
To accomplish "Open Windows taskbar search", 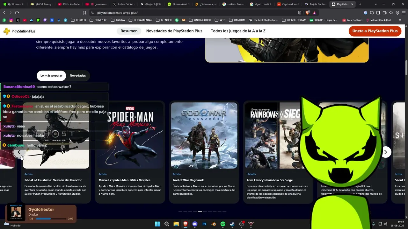I will (167, 224).
